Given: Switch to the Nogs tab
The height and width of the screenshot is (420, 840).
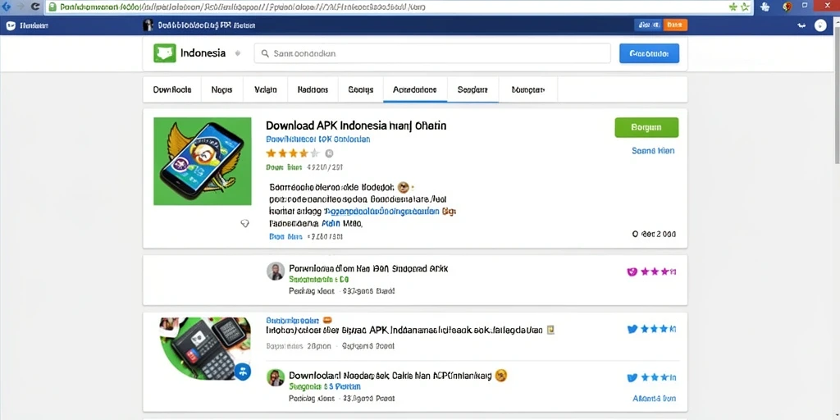Looking at the screenshot, I should point(221,89).
